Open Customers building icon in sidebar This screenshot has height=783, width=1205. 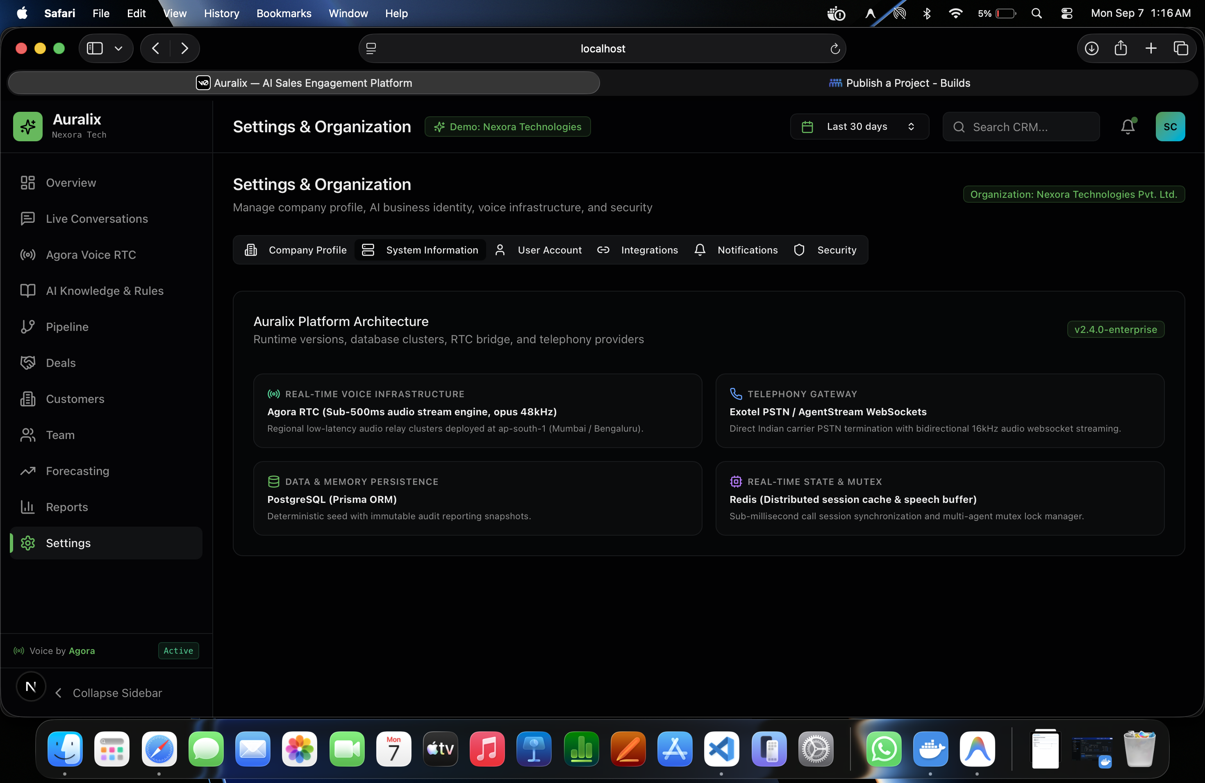28,398
